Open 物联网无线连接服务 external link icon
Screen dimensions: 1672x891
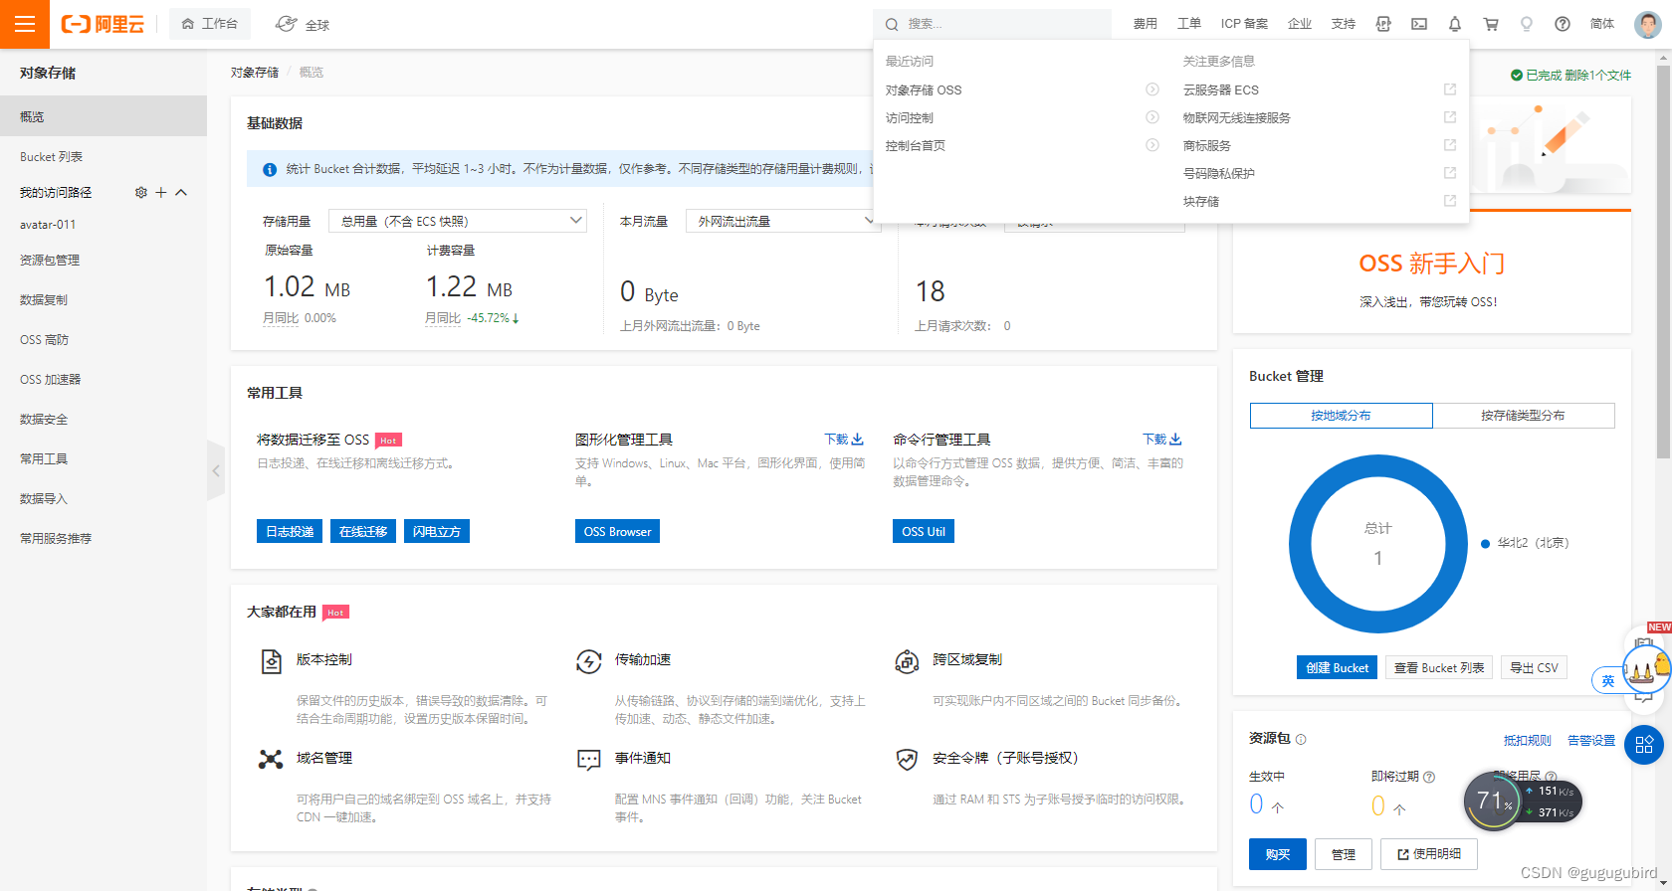coord(1450,117)
